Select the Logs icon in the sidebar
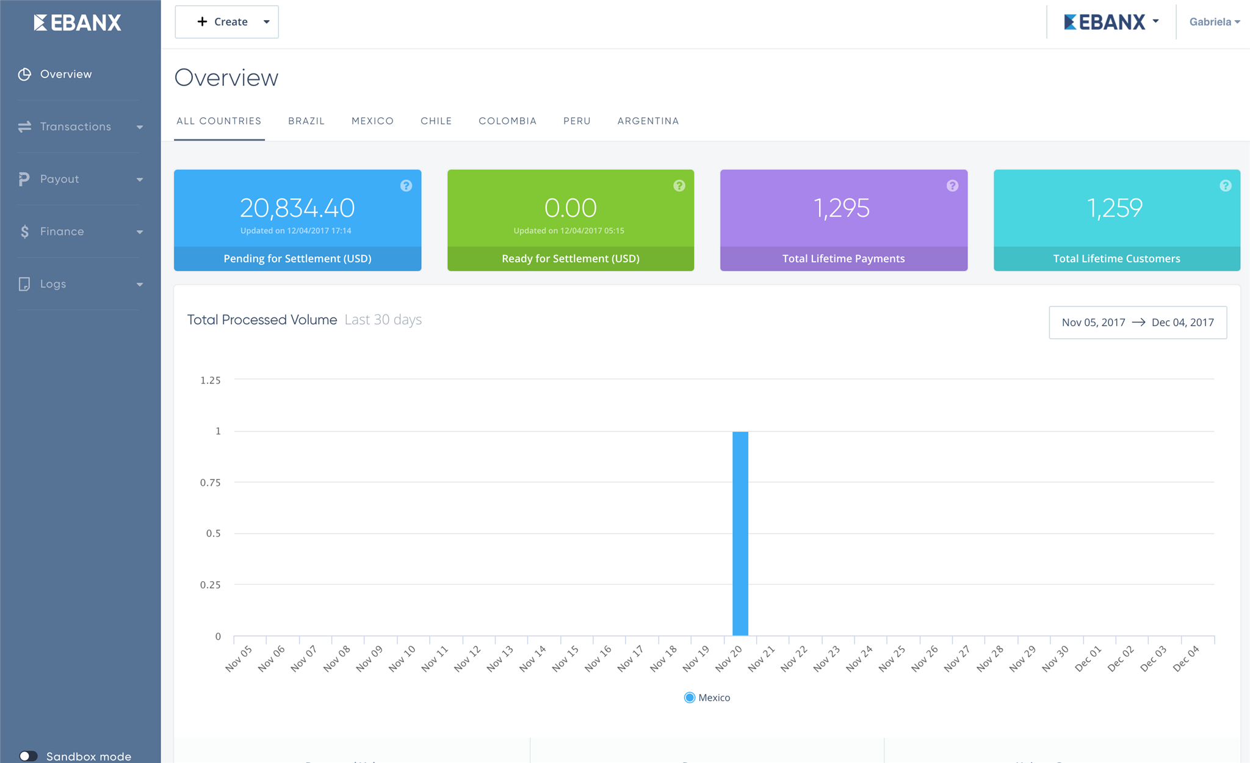This screenshot has width=1250, height=763. tap(24, 284)
